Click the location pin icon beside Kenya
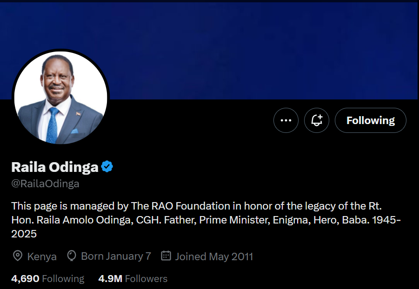Viewport: 419px width, 289px height. coord(18,256)
